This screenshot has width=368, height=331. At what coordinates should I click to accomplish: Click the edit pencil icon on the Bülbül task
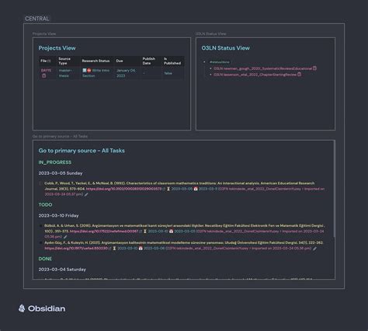point(65,237)
